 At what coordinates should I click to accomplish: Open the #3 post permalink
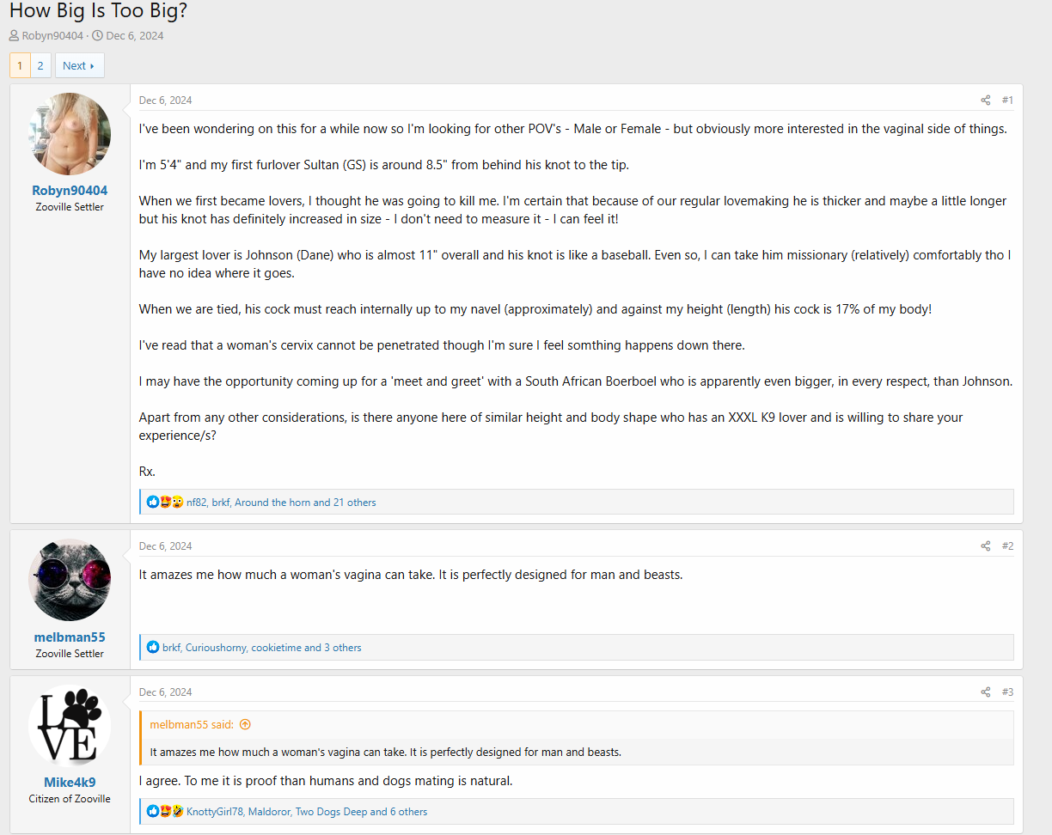[1007, 692]
